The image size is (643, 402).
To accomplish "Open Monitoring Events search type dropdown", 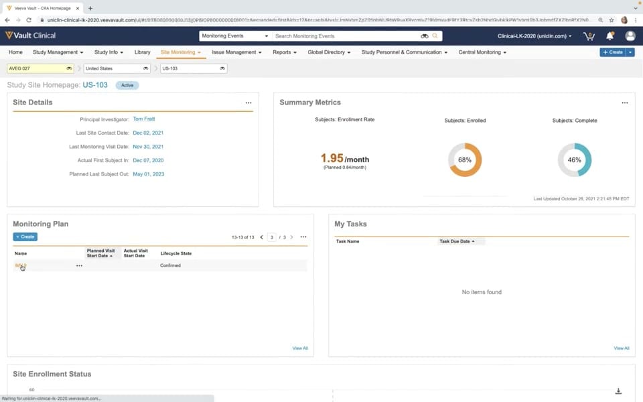I will 235,36.
